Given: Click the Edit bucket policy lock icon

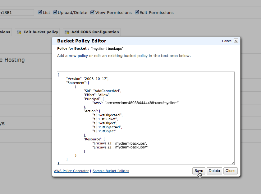Looking at the screenshot, I should tap(19, 32).
